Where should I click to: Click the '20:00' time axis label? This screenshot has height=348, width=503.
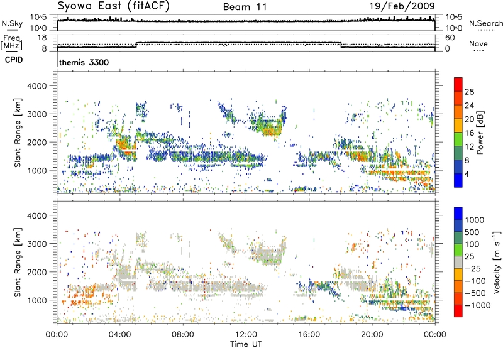[372, 335]
